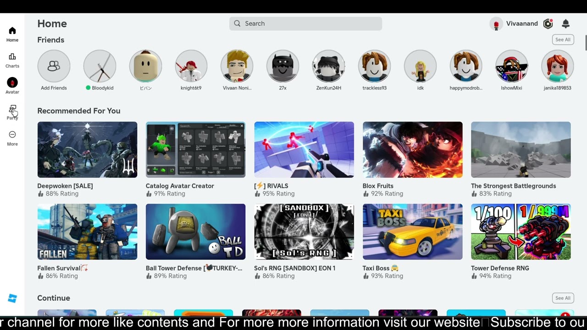Viewport: 587px width, 330px height.
Task: Open the friend avatar labeled ビバン
Action: coord(145,66)
